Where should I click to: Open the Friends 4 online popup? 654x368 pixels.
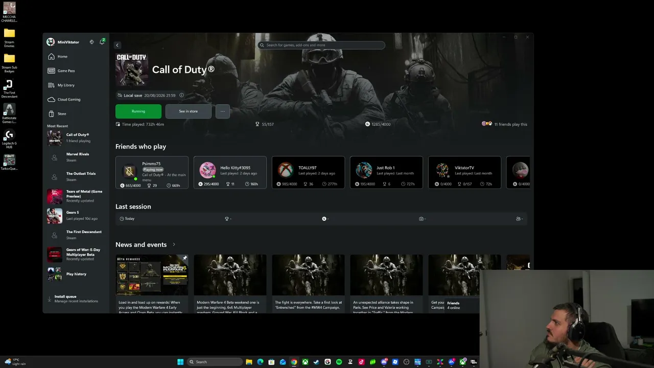[461, 305]
